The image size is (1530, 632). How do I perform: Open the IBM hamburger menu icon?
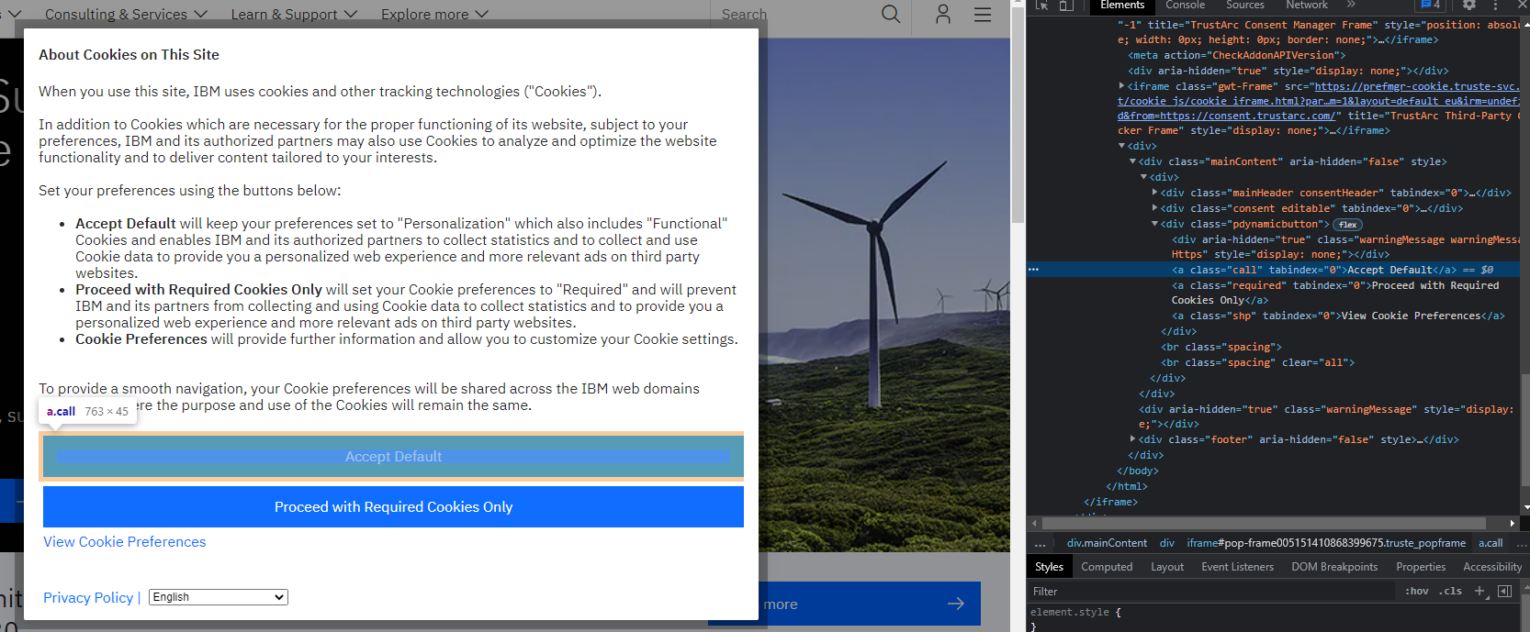coord(983,15)
